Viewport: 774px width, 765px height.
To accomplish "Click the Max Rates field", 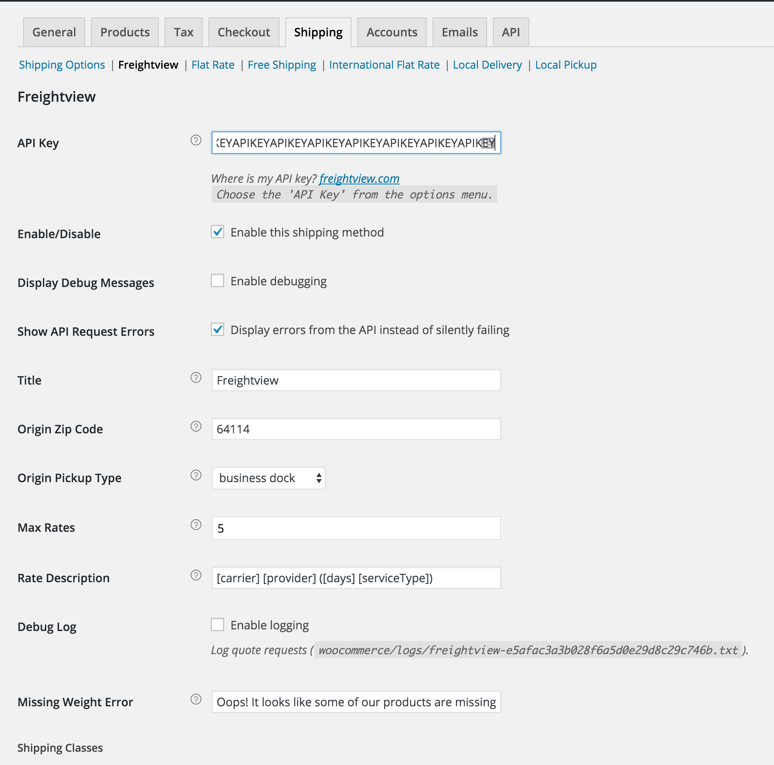I will point(356,528).
